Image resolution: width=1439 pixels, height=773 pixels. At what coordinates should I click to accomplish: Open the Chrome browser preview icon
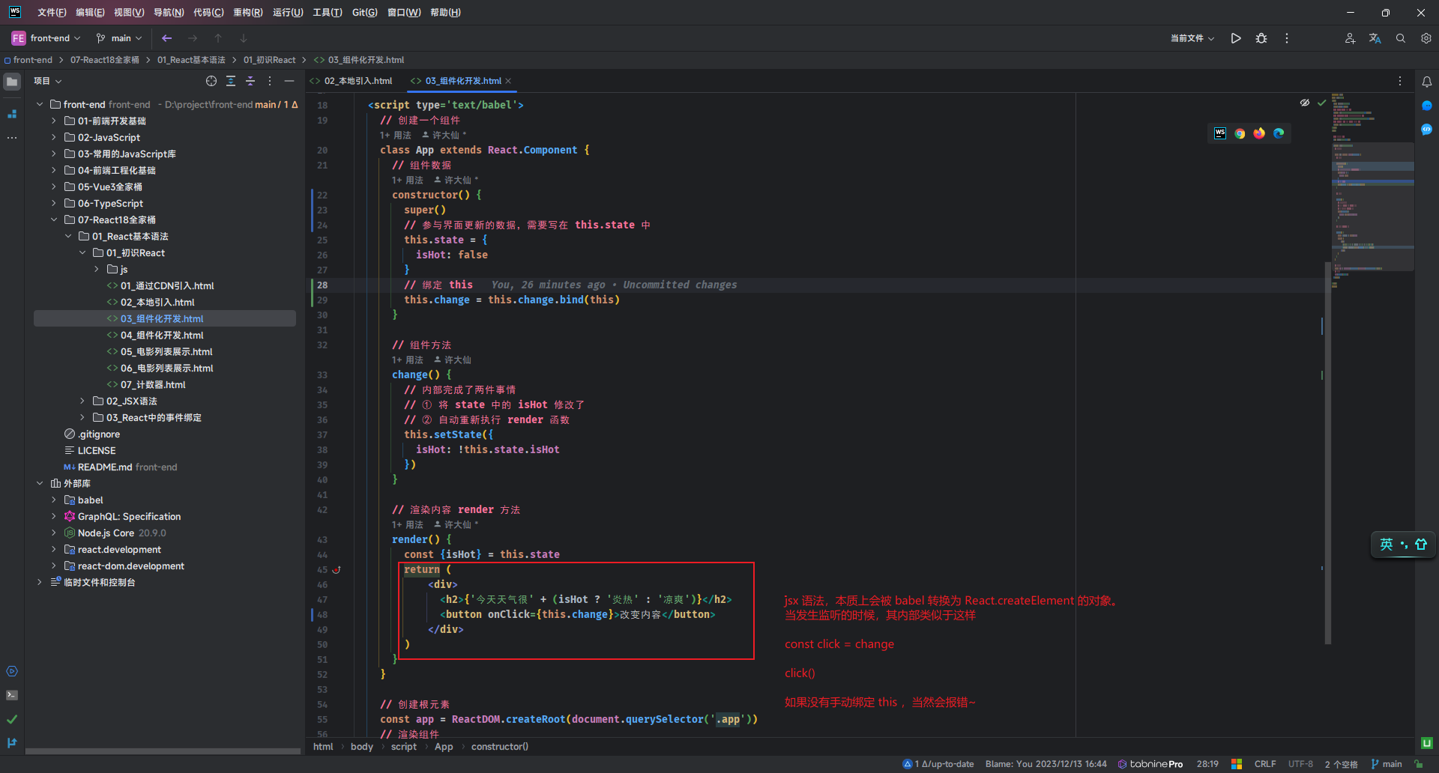pos(1240,133)
